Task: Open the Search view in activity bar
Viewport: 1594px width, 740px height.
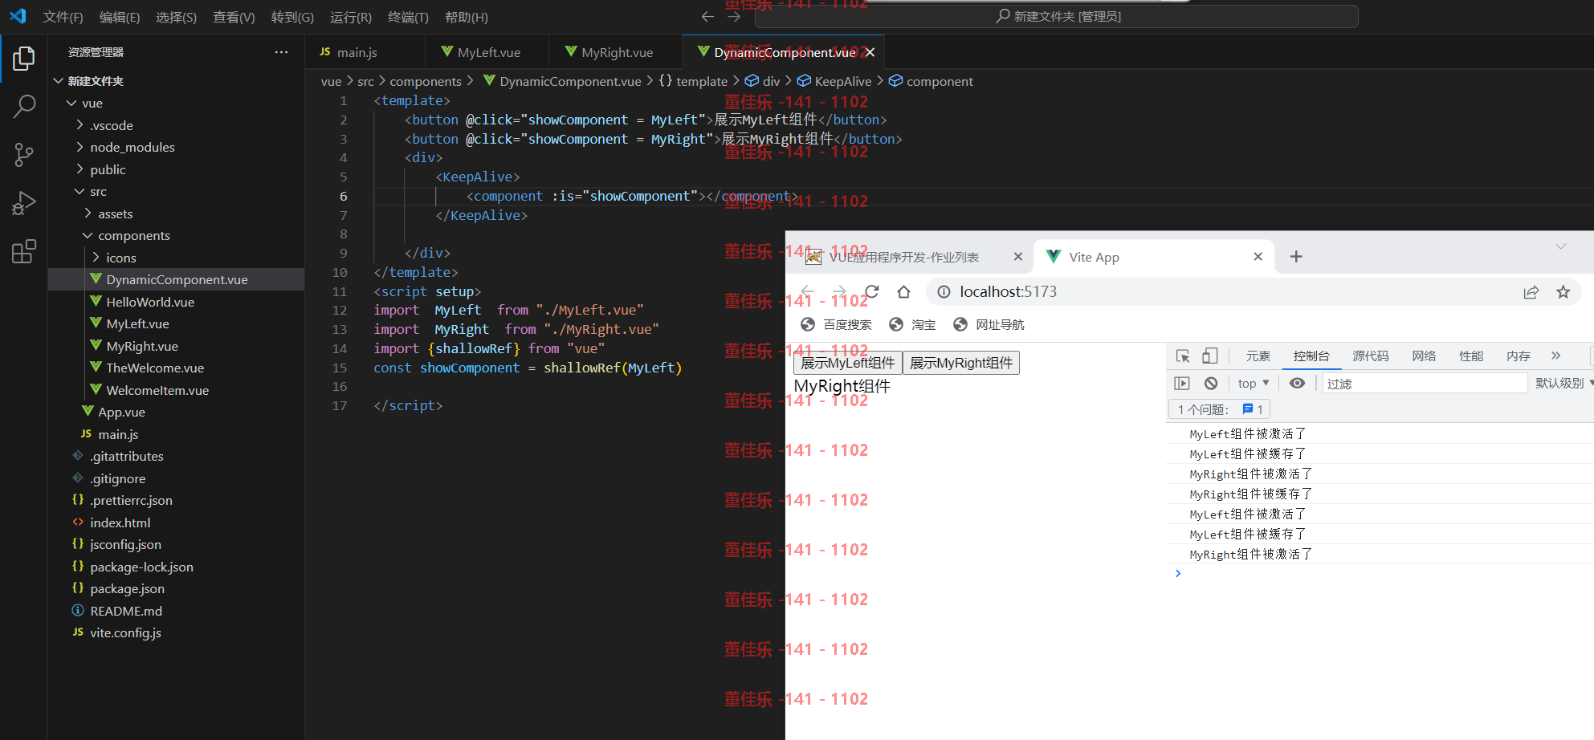Action: 24,106
